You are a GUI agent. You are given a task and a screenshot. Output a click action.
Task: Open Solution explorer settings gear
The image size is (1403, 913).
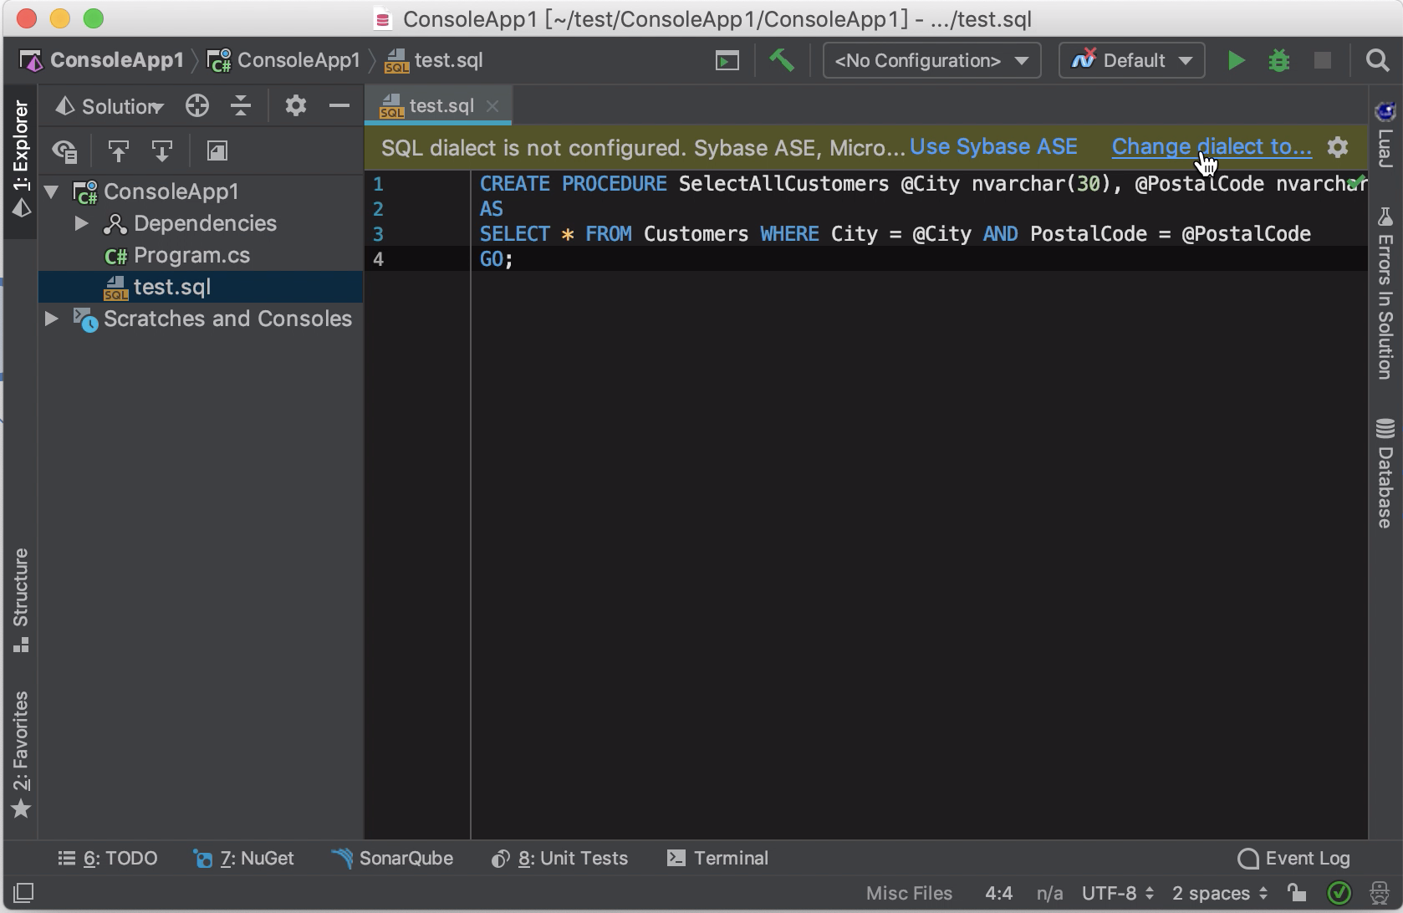pos(296,105)
